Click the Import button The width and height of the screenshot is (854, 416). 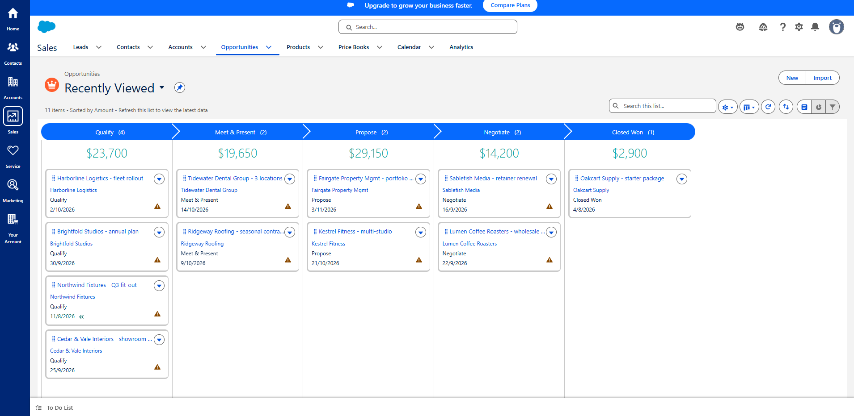(823, 78)
